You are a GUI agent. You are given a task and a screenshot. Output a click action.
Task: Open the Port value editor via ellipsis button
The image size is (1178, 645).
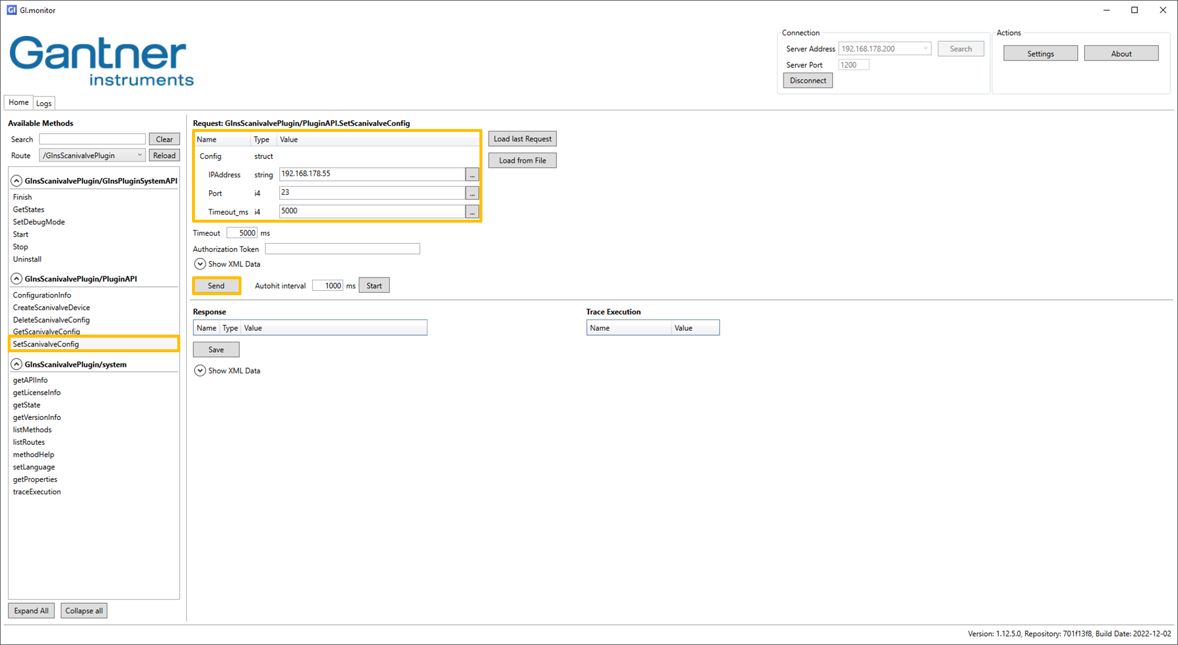click(472, 193)
